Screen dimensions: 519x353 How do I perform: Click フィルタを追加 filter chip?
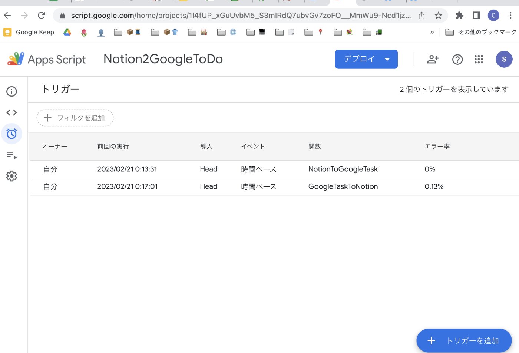tap(75, 118)
